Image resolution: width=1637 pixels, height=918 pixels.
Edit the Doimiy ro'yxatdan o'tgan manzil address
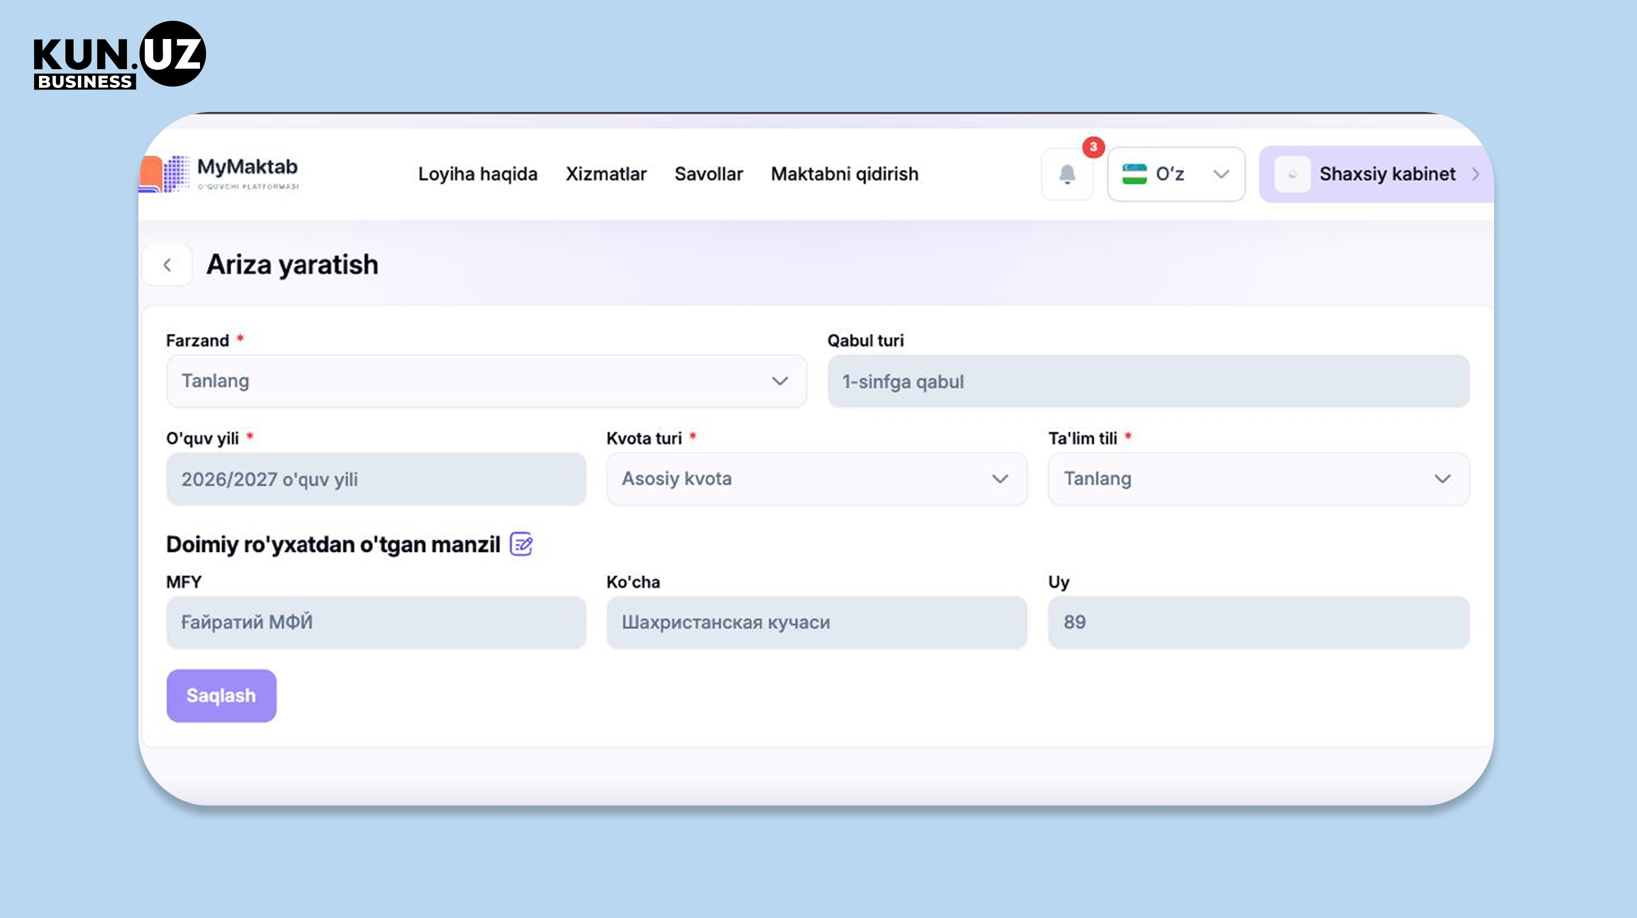pyautogui.click(x=521, y=545)
